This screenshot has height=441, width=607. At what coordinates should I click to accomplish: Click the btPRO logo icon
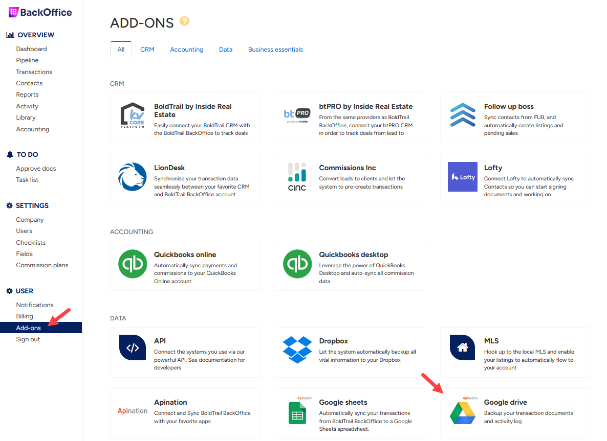point(297,115)
